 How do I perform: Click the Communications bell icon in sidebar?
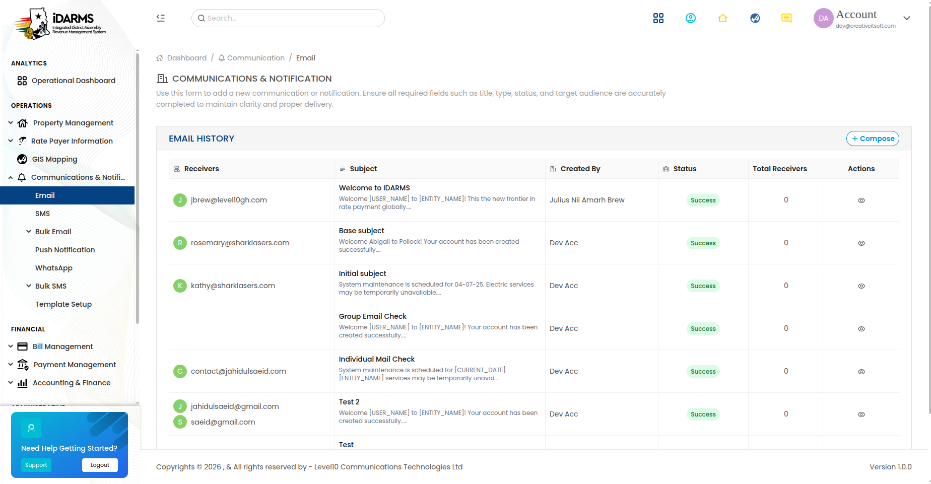(22, 177)
